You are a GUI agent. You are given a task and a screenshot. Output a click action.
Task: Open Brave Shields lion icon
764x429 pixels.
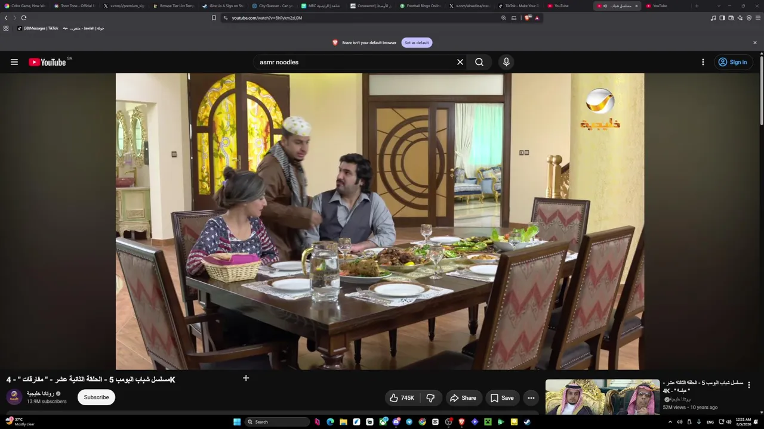pos(528,18)
